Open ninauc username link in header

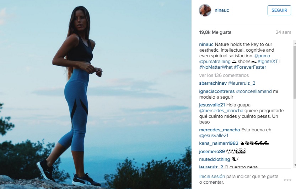click(x=222, y=10)
